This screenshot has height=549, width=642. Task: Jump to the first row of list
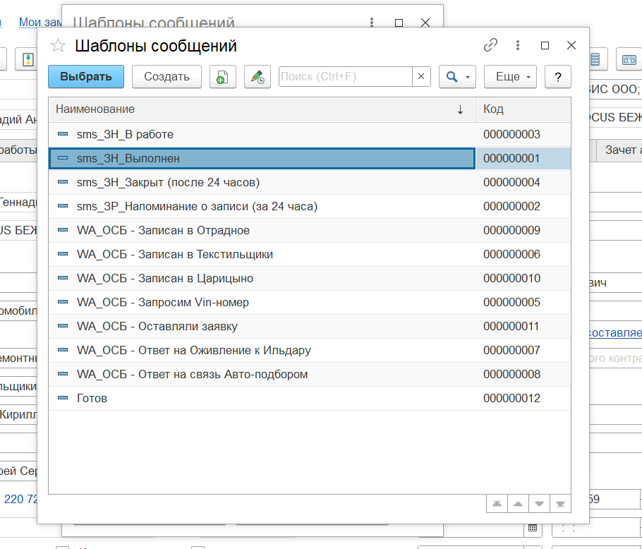pos(497,504)
